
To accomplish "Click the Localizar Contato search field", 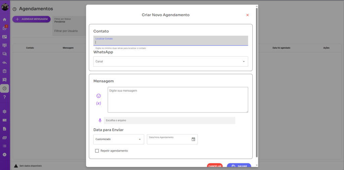I will (x=171, y=42).
